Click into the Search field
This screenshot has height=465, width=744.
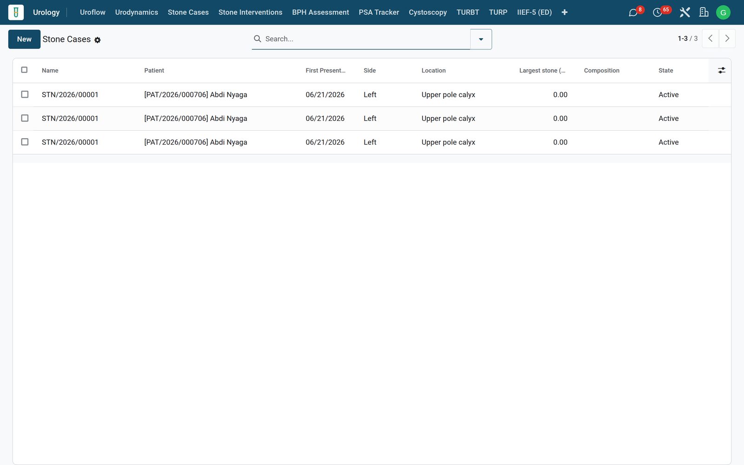(365, 39)
